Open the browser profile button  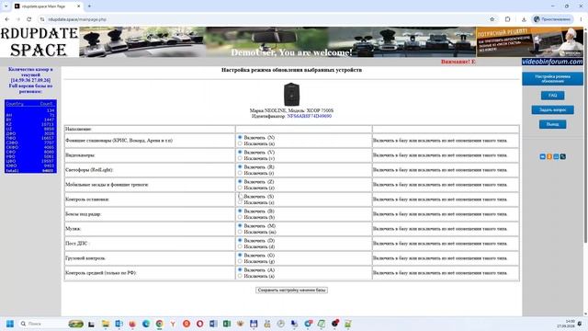552,19
